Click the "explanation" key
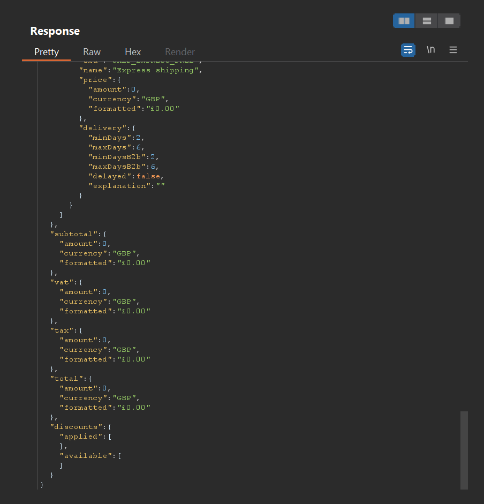Screen dimensions: 484x504 (119, 186)
